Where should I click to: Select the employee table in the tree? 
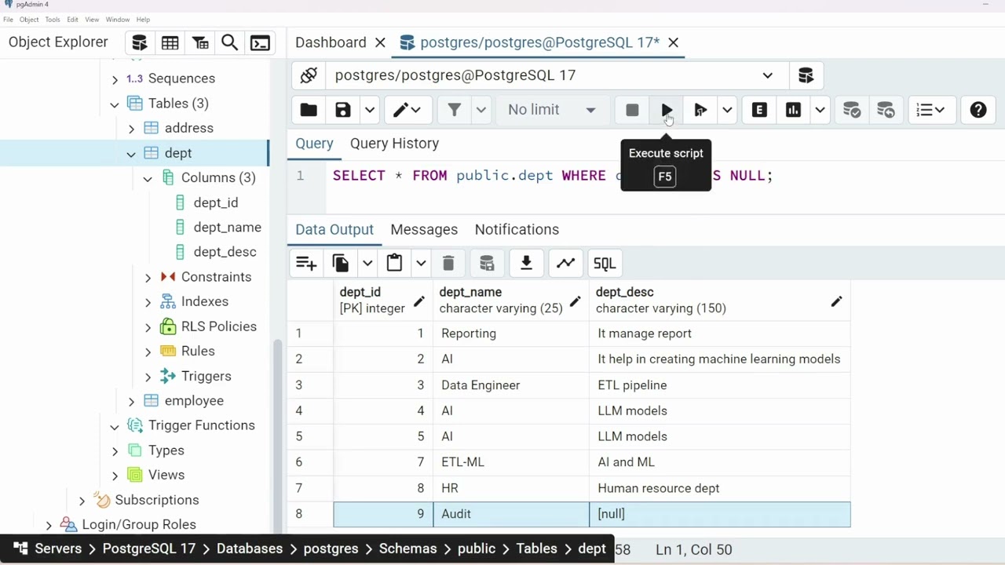point(194,401)
